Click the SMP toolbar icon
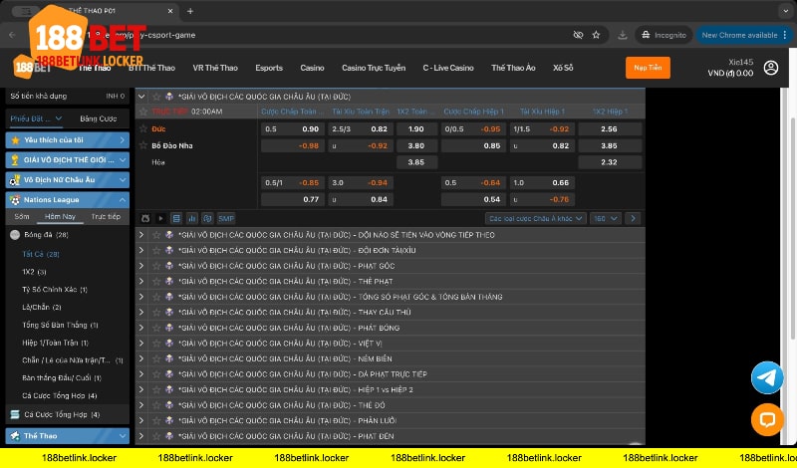This screenshot has width=797, height=468. tap(226, 218)
